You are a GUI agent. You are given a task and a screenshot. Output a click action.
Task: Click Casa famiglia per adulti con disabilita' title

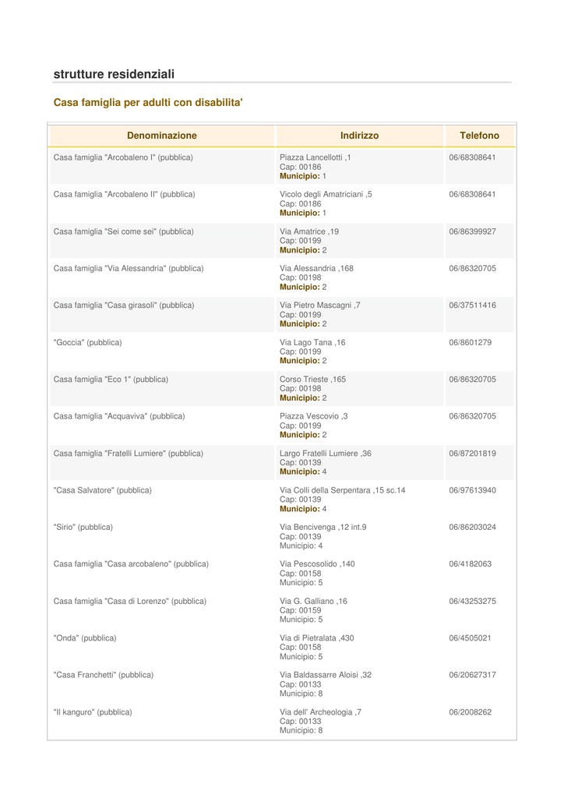[148, 102]
